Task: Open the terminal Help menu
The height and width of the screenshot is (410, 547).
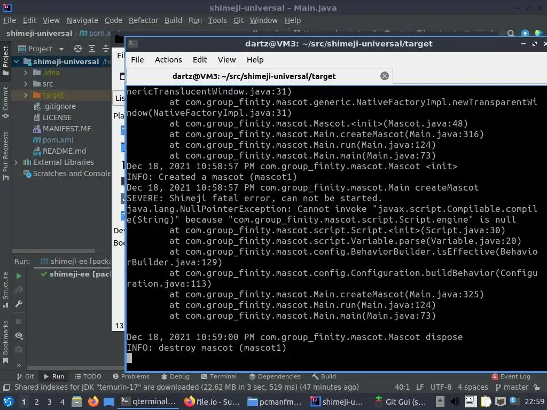Action: (x=255, y=60)
